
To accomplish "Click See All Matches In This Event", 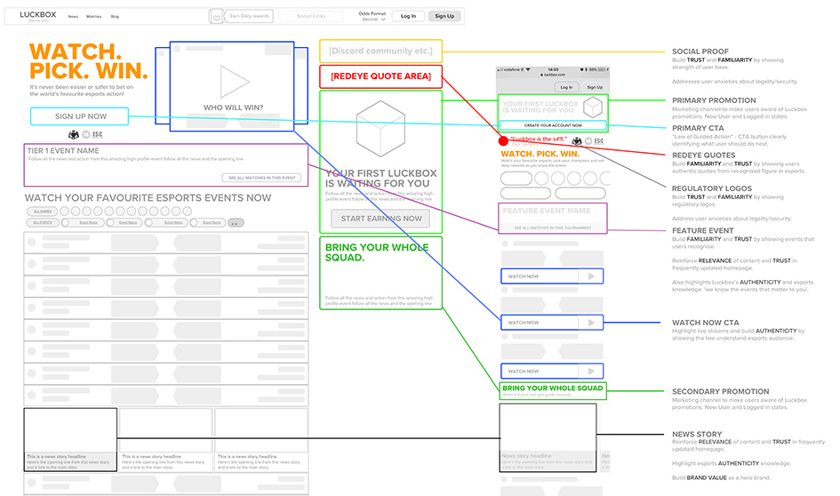I will click(262, 178).
